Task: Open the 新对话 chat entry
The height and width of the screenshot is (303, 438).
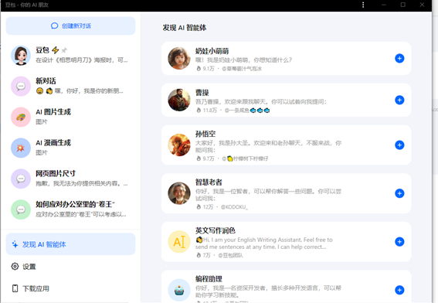Action: click(x=70, y=86)
